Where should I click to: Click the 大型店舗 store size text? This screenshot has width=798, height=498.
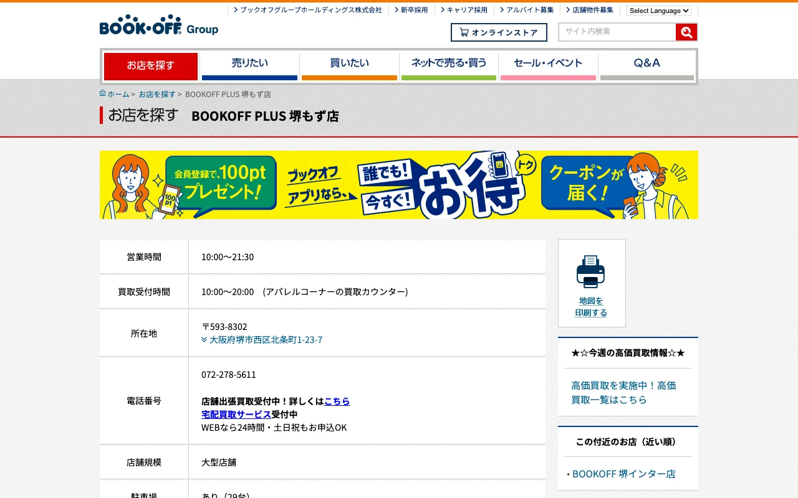219,463
